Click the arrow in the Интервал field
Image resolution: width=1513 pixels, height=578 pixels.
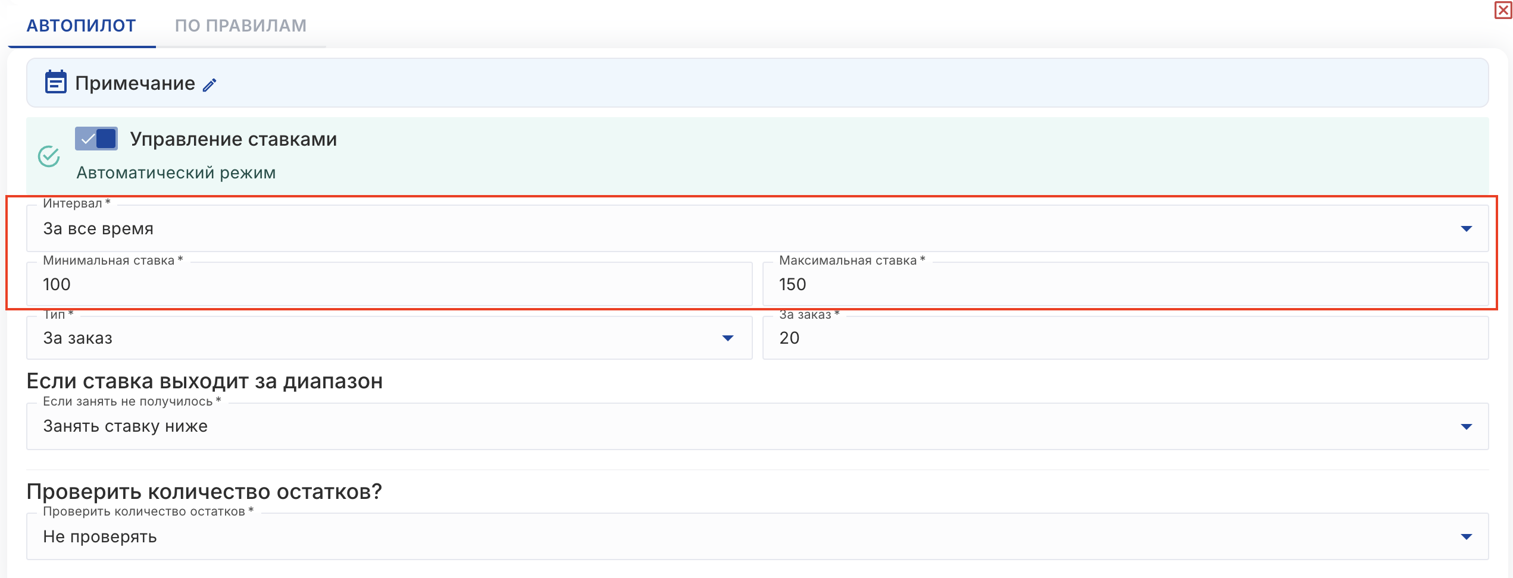click(1466, 229)
